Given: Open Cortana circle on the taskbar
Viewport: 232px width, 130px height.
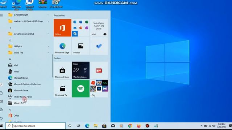Looking at the screenshot, I should pos(70,126).
